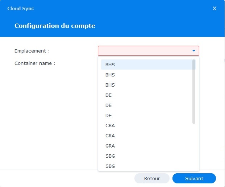This screenshot has width=225, height=187.
Task: Choose the second DE entry
Action: (109, 105)
